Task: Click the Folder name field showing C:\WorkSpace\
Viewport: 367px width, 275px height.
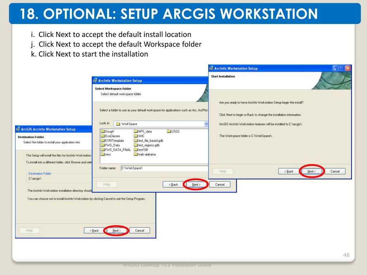Action: [x=164, y=168]
